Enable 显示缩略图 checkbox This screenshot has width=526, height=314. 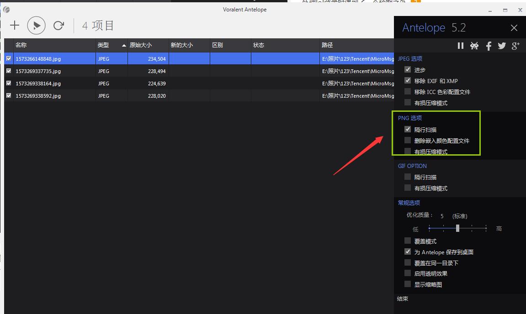408,284
